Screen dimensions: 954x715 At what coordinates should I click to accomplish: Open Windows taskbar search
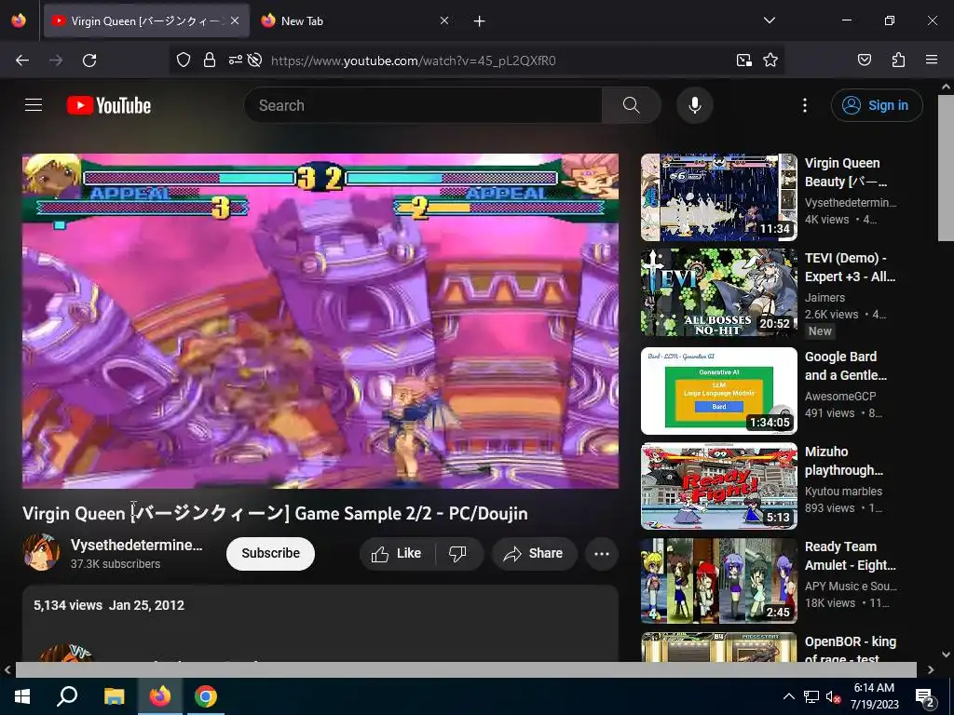point(67,696)
